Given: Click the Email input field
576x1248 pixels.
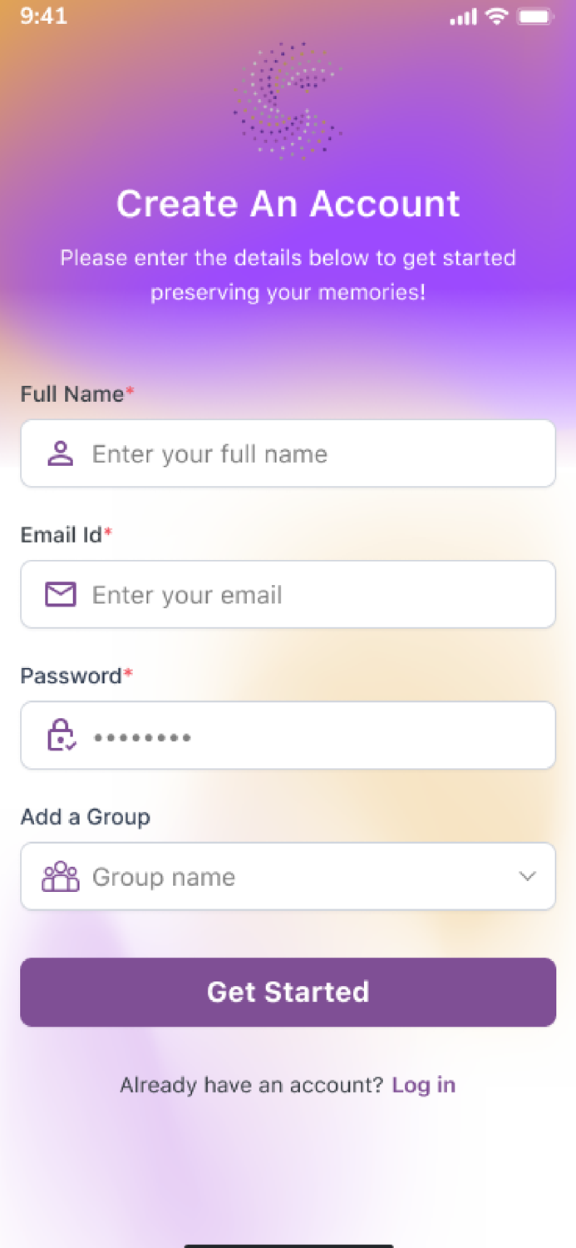Looking at the screenshot, I should click(288, 594).
